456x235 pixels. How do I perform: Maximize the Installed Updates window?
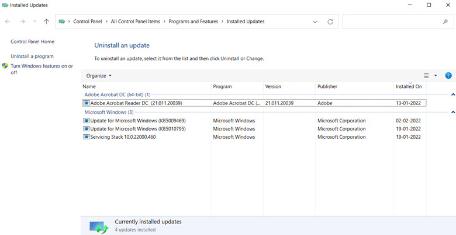tap(429, 5)
